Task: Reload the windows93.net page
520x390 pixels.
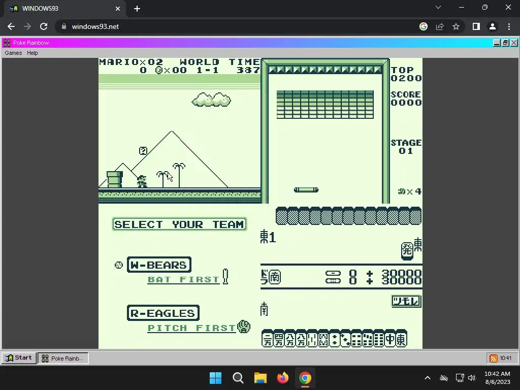Action: tap(44, 26)
